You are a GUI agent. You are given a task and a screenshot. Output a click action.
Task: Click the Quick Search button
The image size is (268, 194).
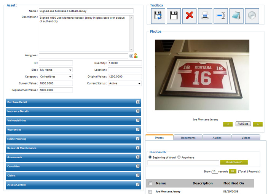click(234, 162)
